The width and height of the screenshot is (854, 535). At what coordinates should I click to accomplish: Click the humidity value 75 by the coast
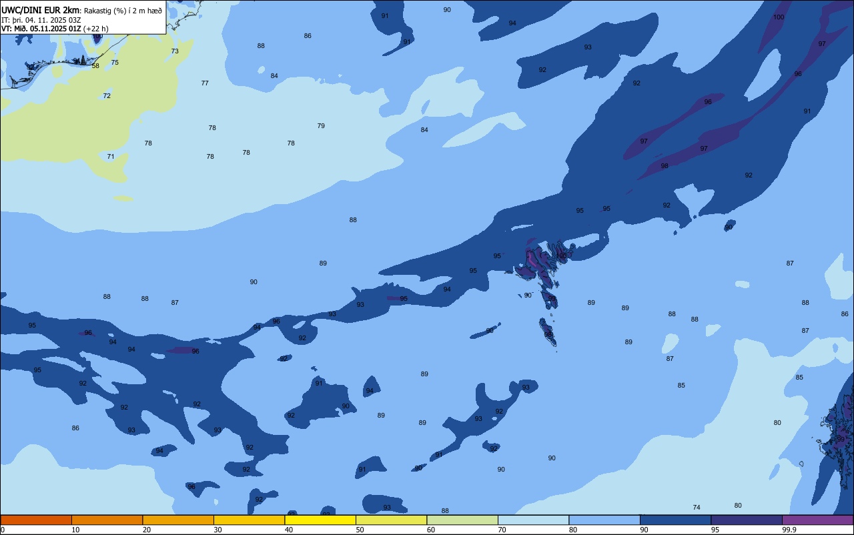(115, 63)
